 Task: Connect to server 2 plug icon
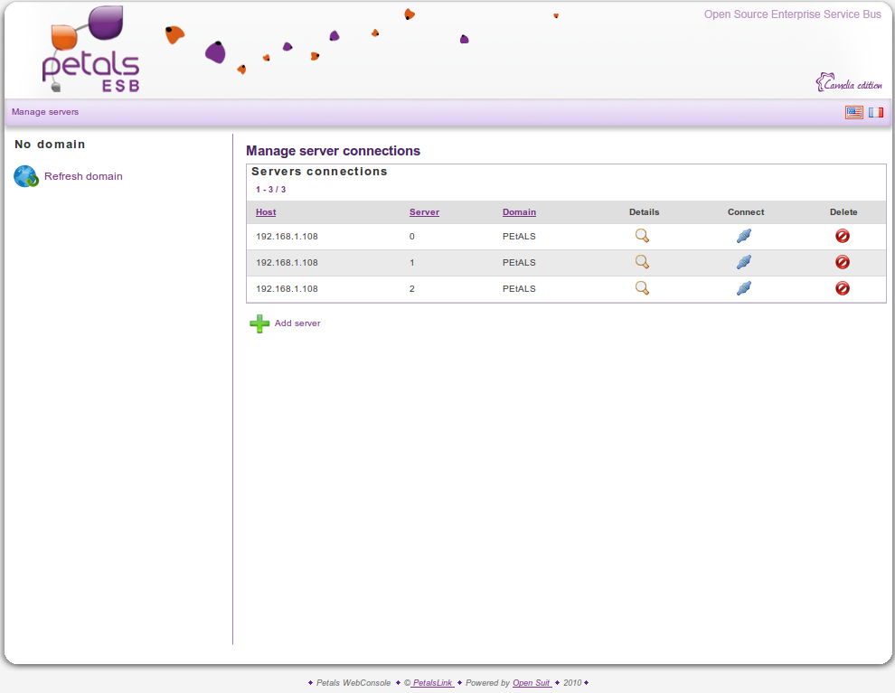pyautogui.click(x=744, y=288)
